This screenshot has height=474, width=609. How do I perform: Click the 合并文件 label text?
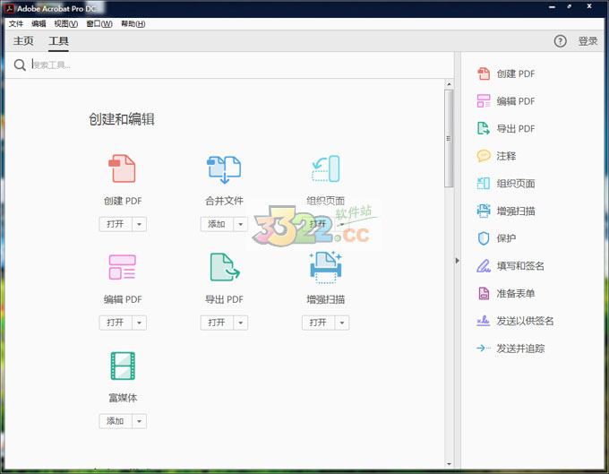(224, 201)
